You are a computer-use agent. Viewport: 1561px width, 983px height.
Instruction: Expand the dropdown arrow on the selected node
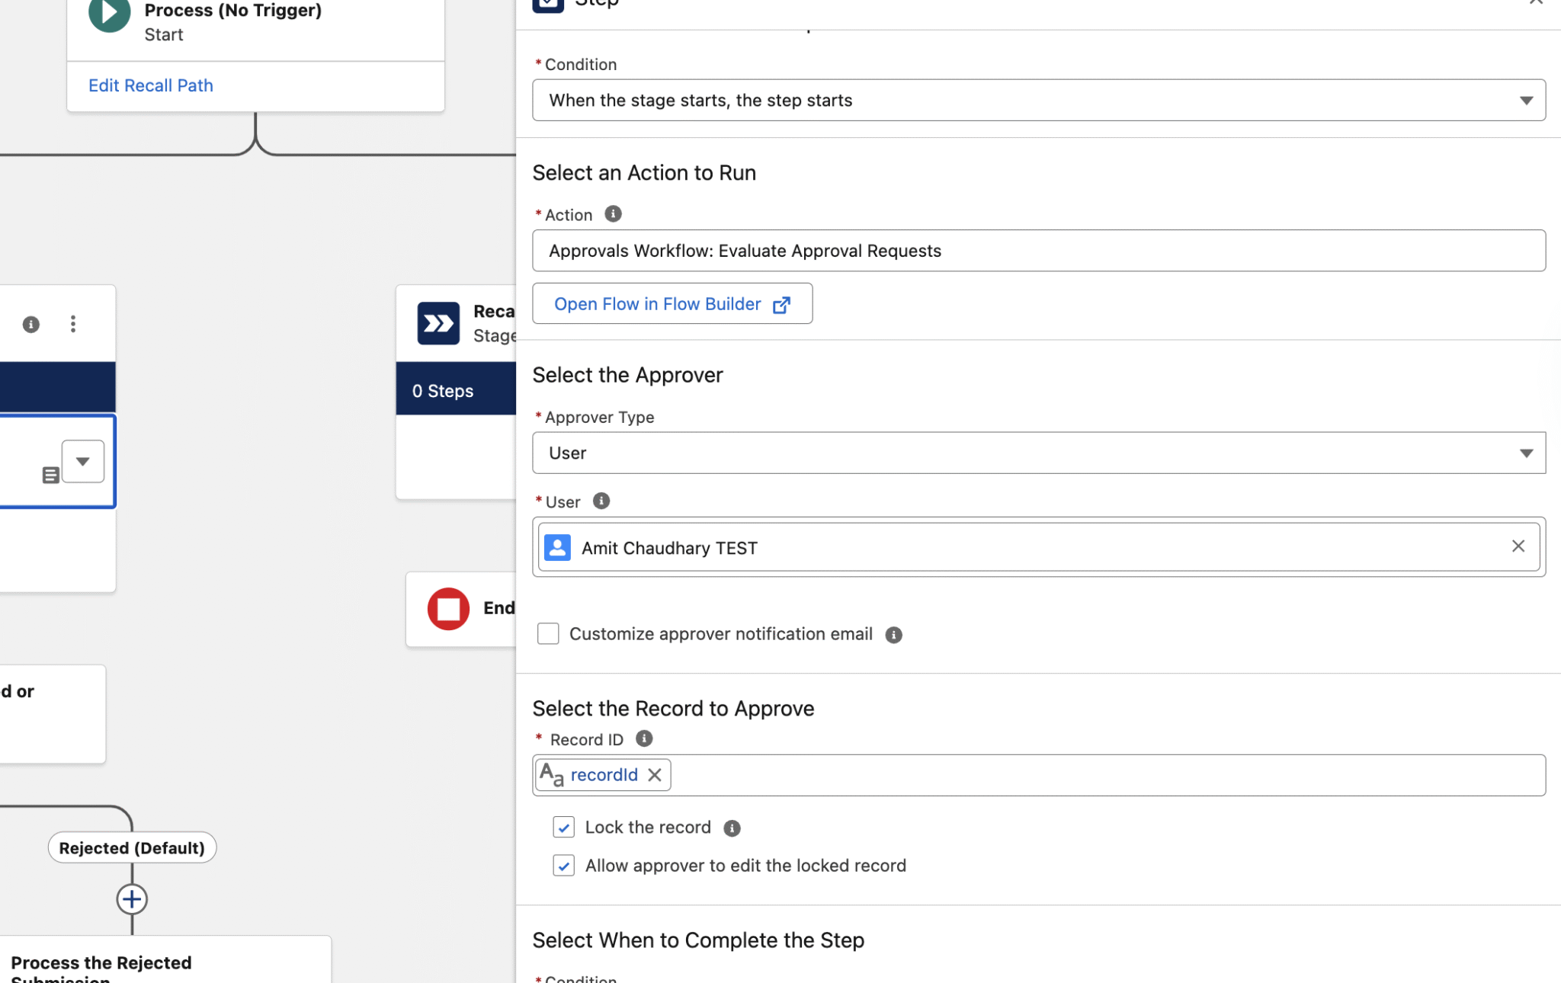pyautogui.click(x=82, y=461)
